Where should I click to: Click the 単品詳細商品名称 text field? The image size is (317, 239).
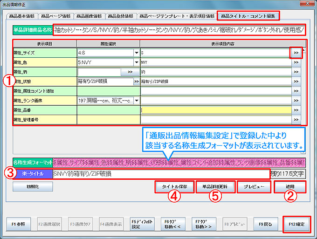pyautogui.click(x=179, y=30)
